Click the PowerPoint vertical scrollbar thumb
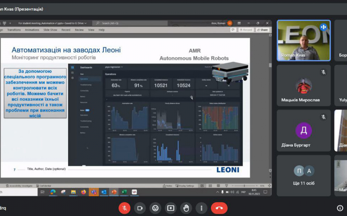 point(270,65)
